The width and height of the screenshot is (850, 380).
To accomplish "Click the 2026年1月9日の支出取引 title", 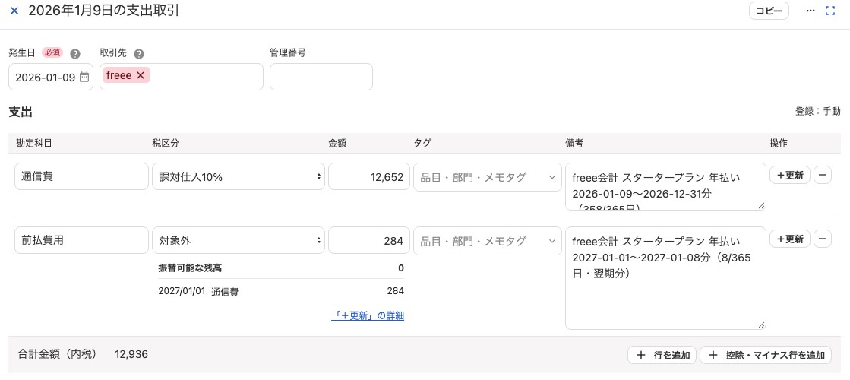I will coord(103,11).
